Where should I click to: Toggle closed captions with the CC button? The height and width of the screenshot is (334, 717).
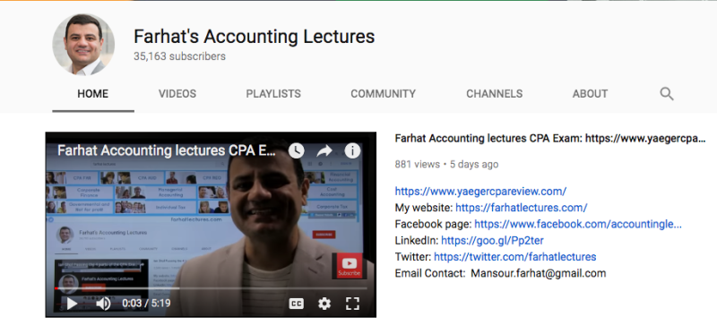(x=297, y=304)
